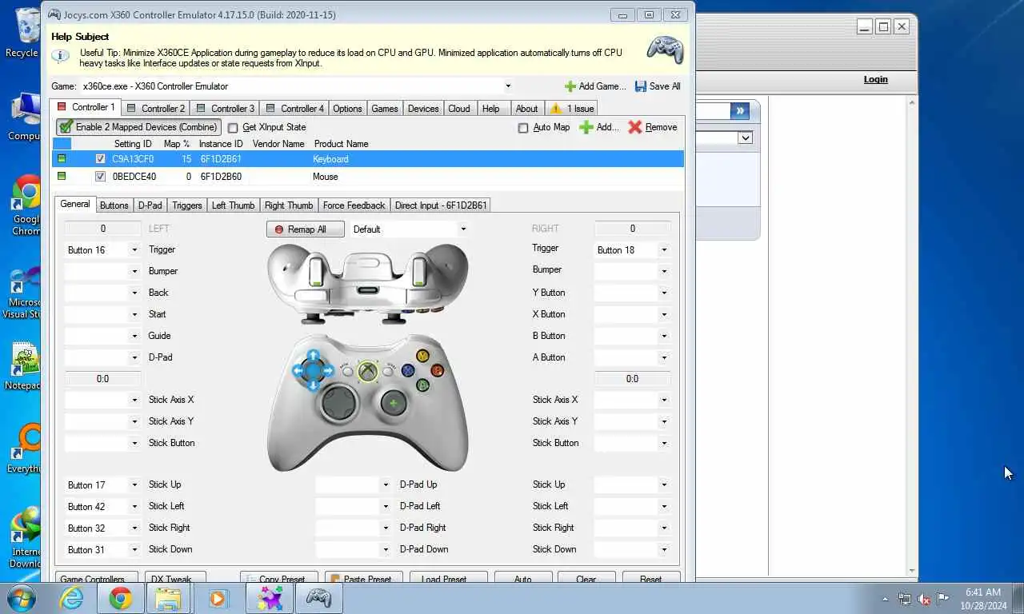Open the 1 Issue warning tab
Image resolution: width=1024 pixels, height=614 pixels.
[x=571, y=109]
